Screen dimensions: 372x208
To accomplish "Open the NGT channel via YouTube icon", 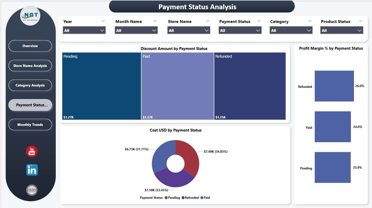I will [x=31, y=152].
